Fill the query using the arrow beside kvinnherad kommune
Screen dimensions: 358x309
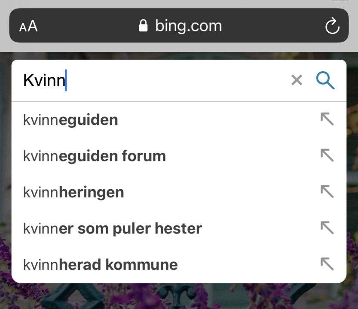pos(327,264)
